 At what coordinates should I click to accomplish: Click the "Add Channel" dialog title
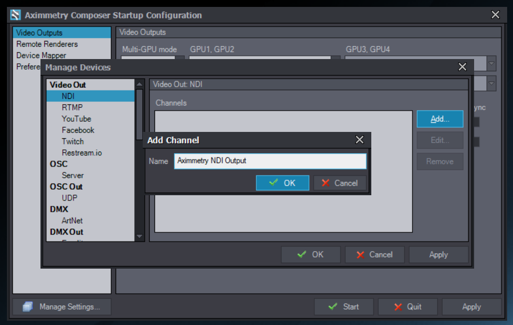[x=173, y=140]
